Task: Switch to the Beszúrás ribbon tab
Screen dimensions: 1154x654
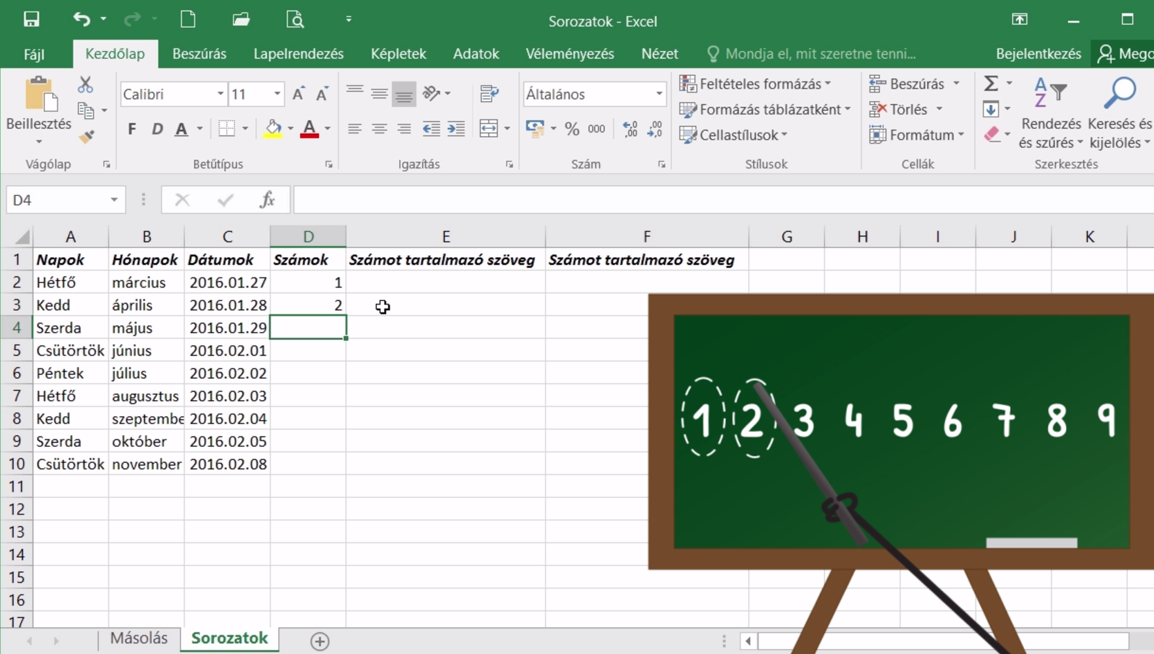Action: (199, 53)
